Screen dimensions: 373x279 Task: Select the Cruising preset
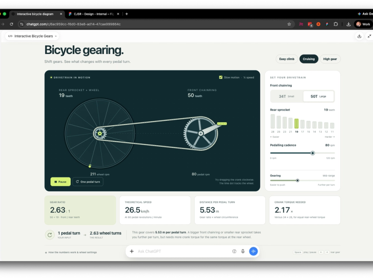309,59
